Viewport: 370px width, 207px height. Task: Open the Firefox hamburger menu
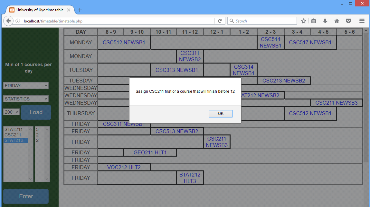coord(362,21)
